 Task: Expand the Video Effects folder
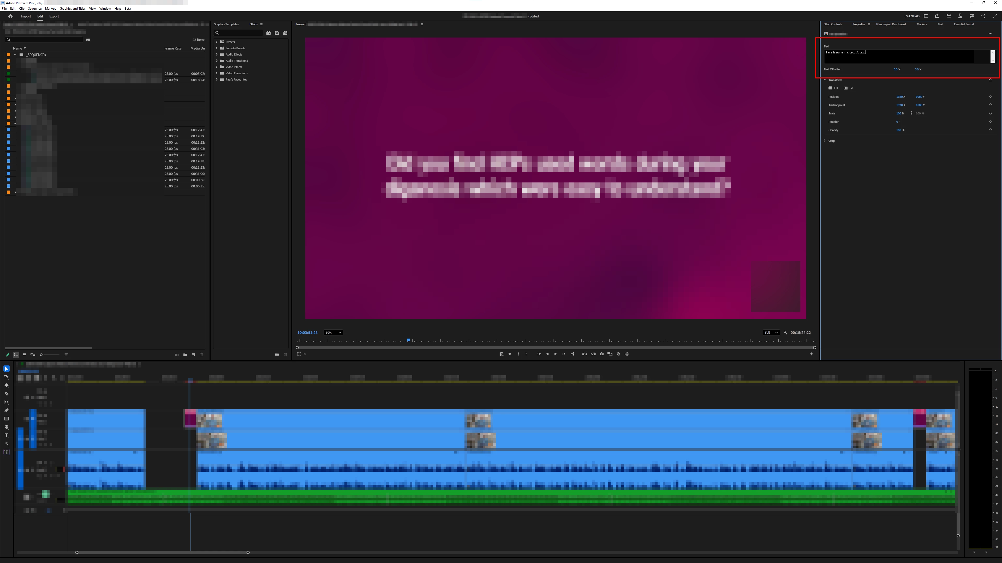pyautogui.click(x=217, y=67)
